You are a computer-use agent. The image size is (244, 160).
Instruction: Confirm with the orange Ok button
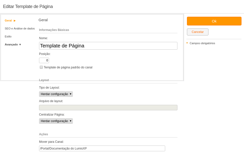214,21
